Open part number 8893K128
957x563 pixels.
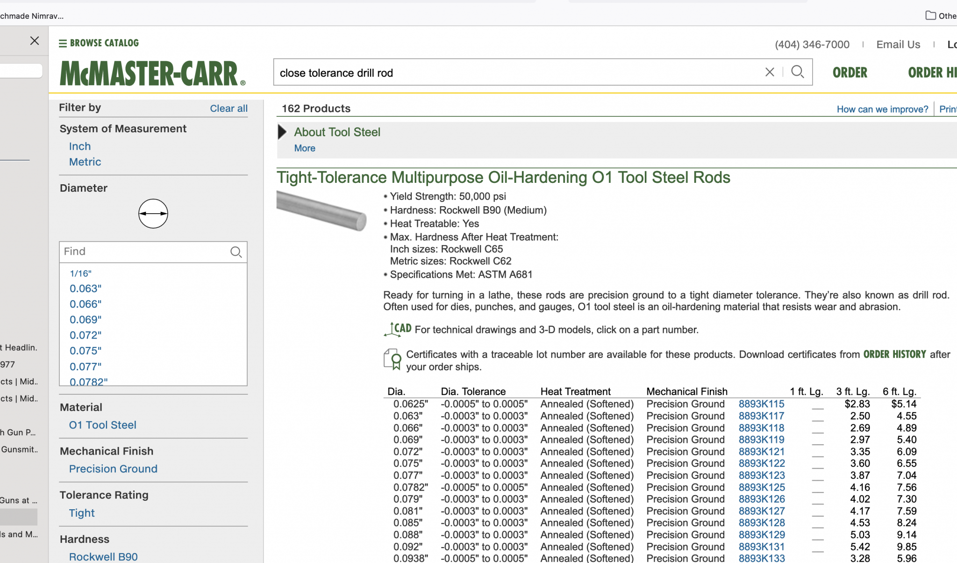[x=761, y=523]
